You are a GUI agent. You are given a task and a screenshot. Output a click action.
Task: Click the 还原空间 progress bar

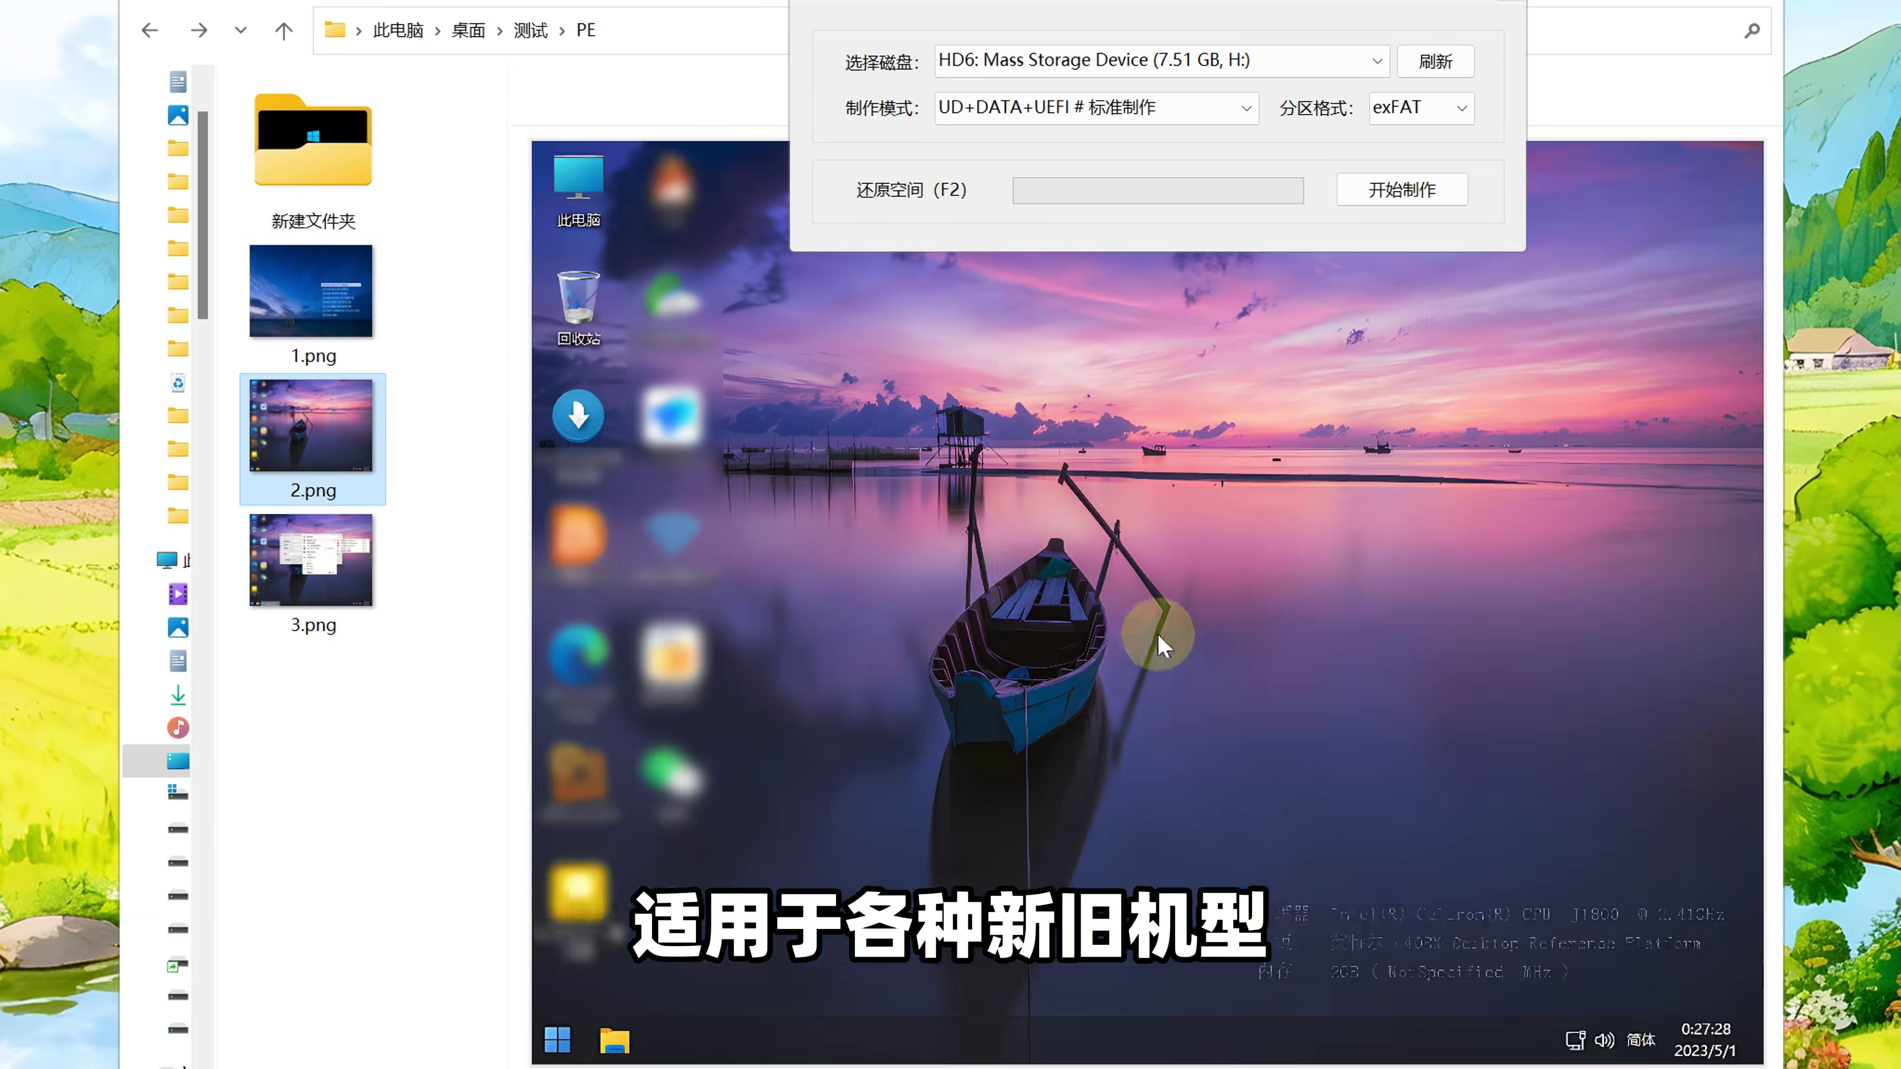click(1157, 191)
